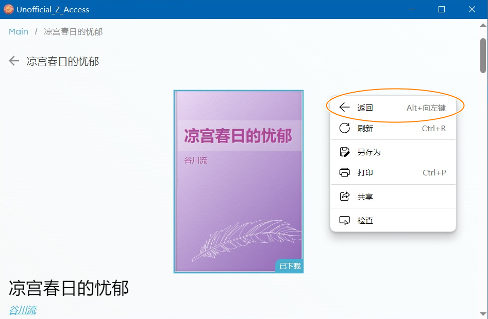
Task: Select 打印 in the context menu
Action: pos(393,172)
